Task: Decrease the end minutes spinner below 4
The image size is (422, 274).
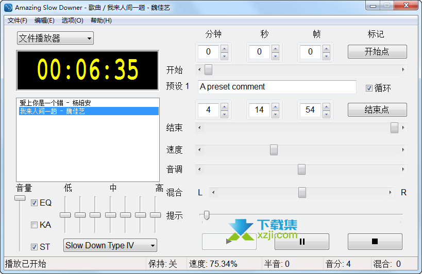Action: [224, 114]
